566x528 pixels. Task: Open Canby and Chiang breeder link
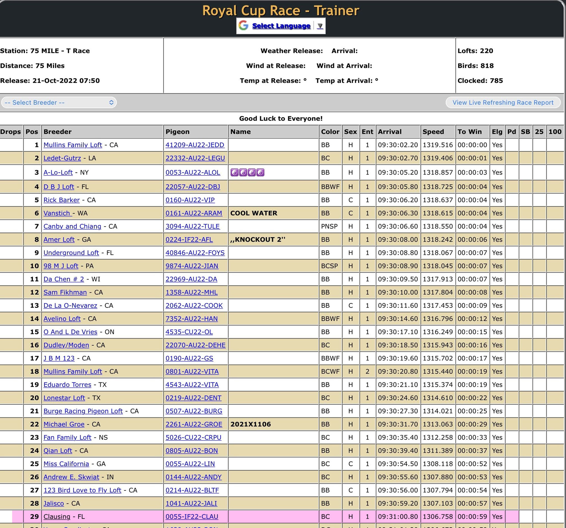[x=72, y=226]
